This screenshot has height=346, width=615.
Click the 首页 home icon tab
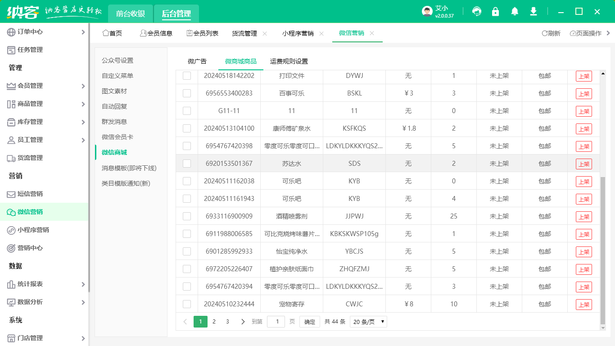pos(112,33)
